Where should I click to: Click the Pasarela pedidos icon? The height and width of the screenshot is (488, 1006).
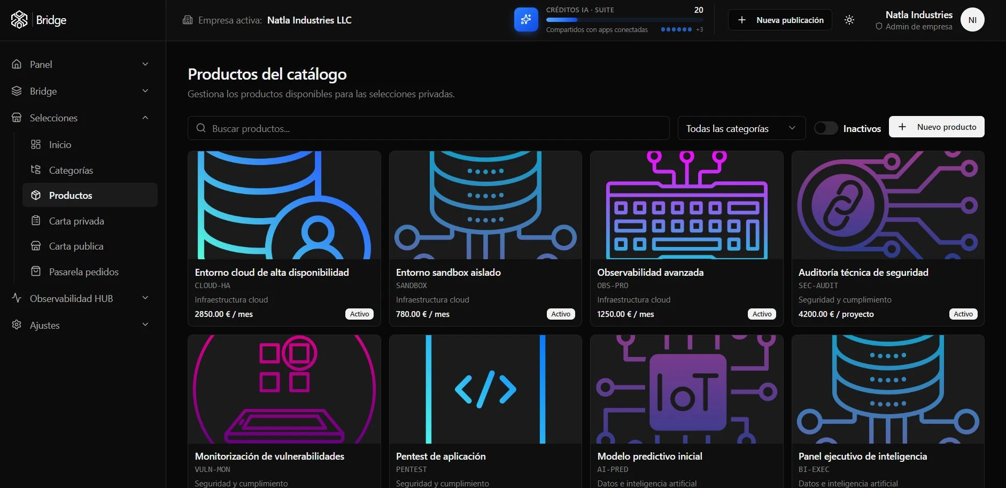(x=36, y=272)
